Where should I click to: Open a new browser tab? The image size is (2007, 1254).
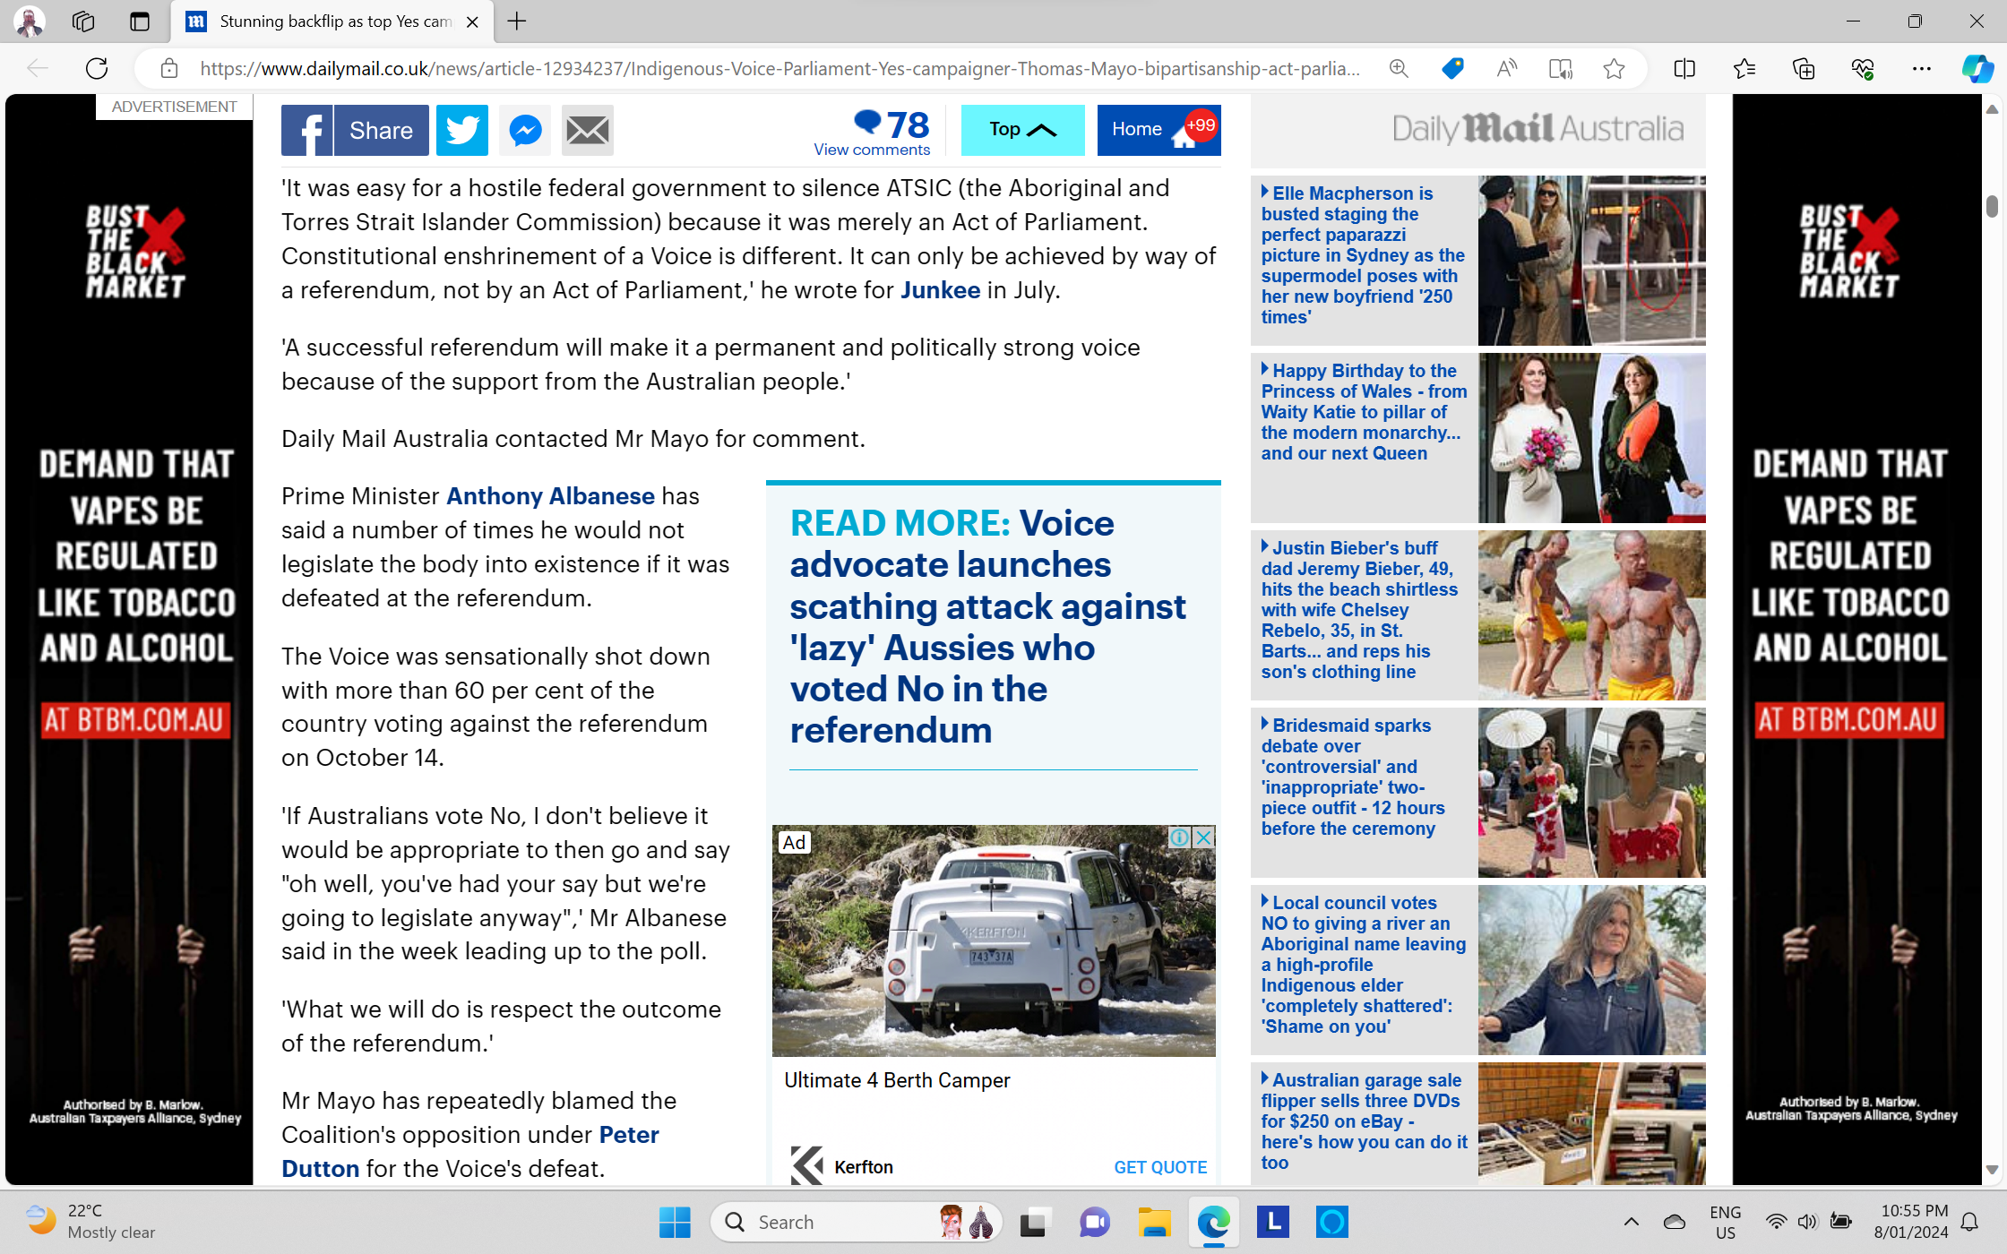coord(517,21)
